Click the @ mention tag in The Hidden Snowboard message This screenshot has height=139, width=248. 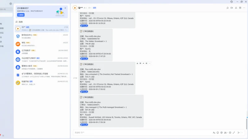84,59
